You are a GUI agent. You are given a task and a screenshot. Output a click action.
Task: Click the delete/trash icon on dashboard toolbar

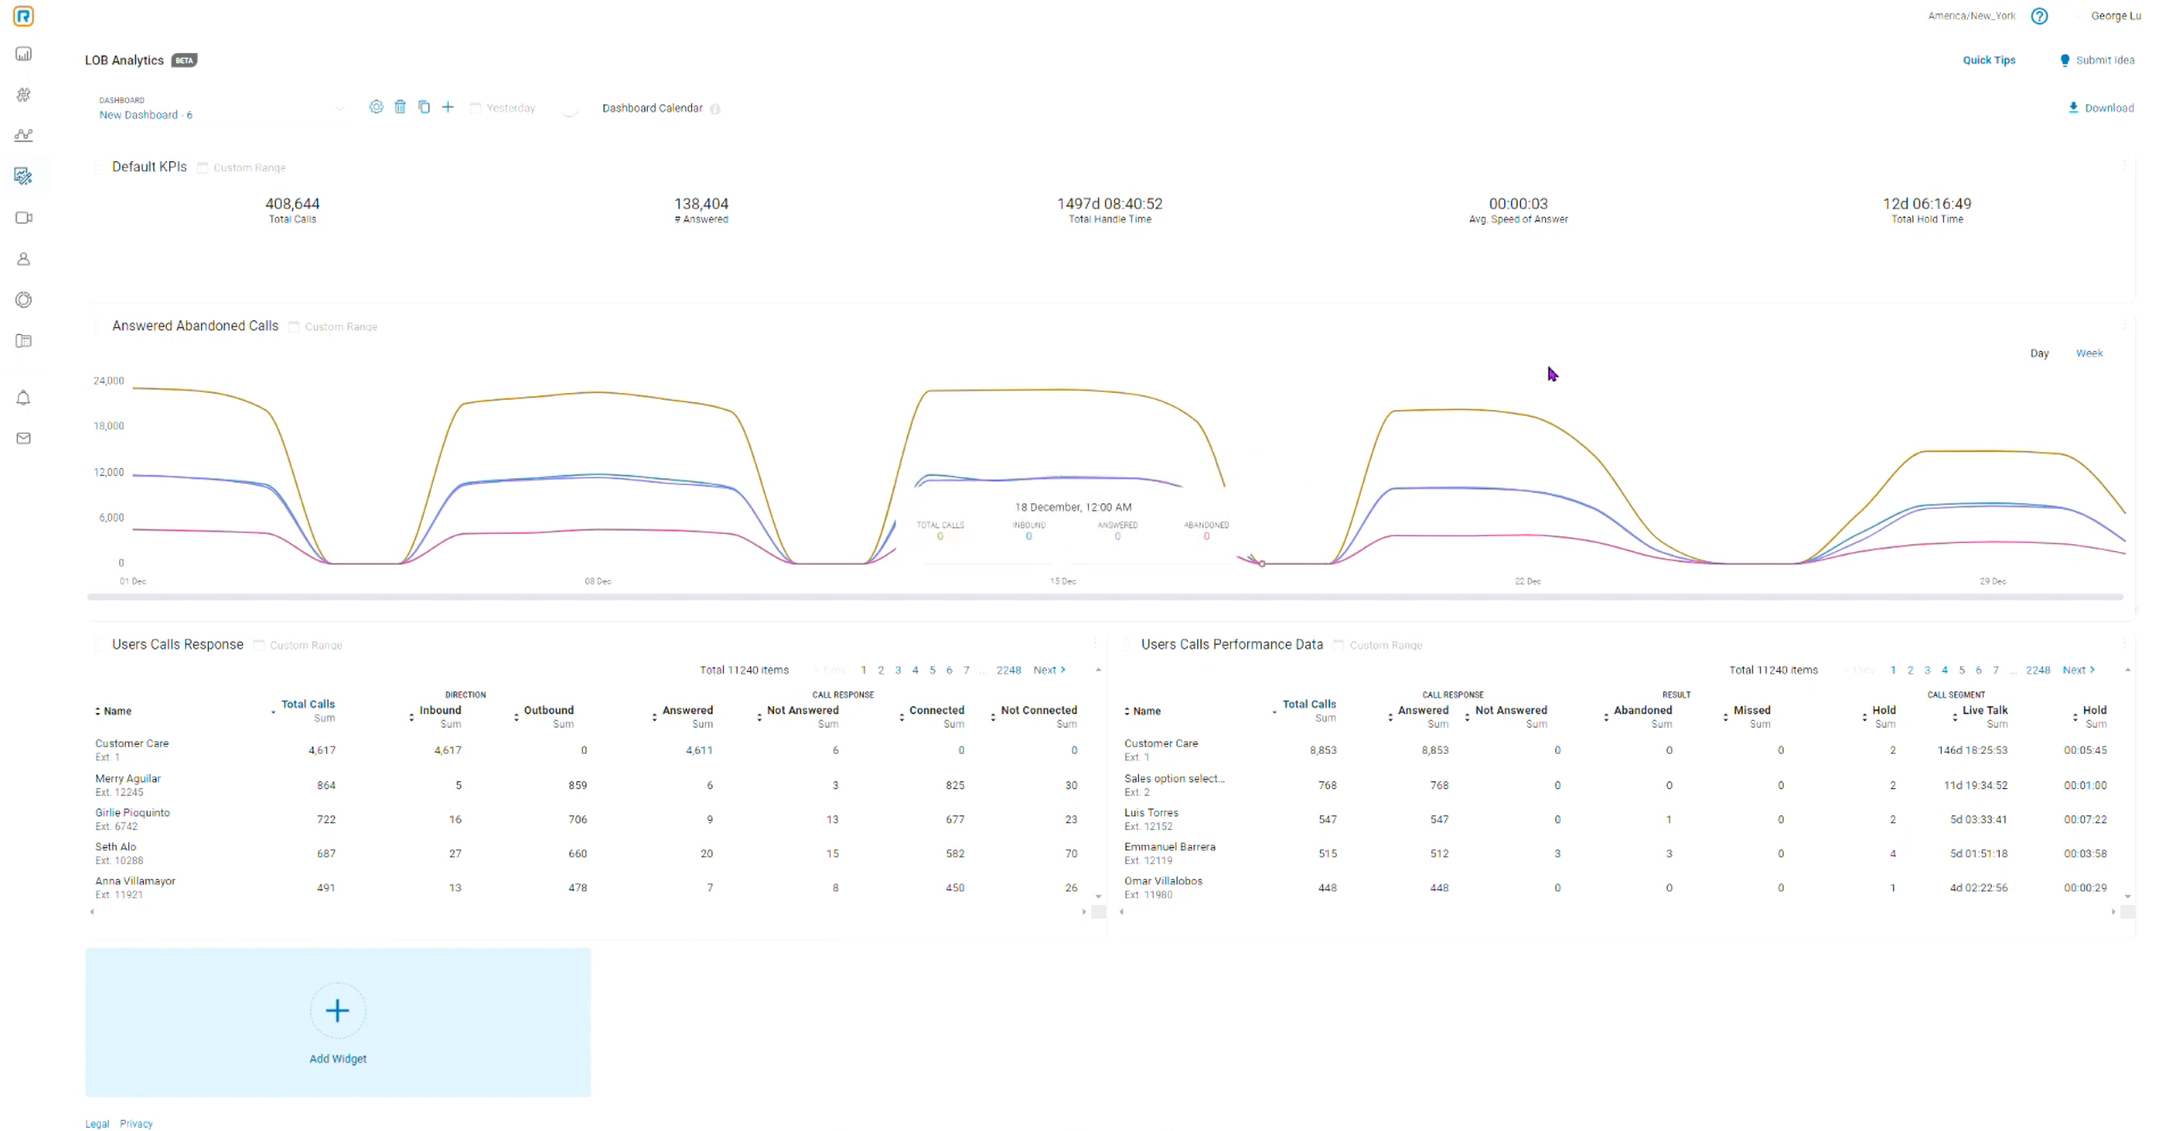click(400, 107)
